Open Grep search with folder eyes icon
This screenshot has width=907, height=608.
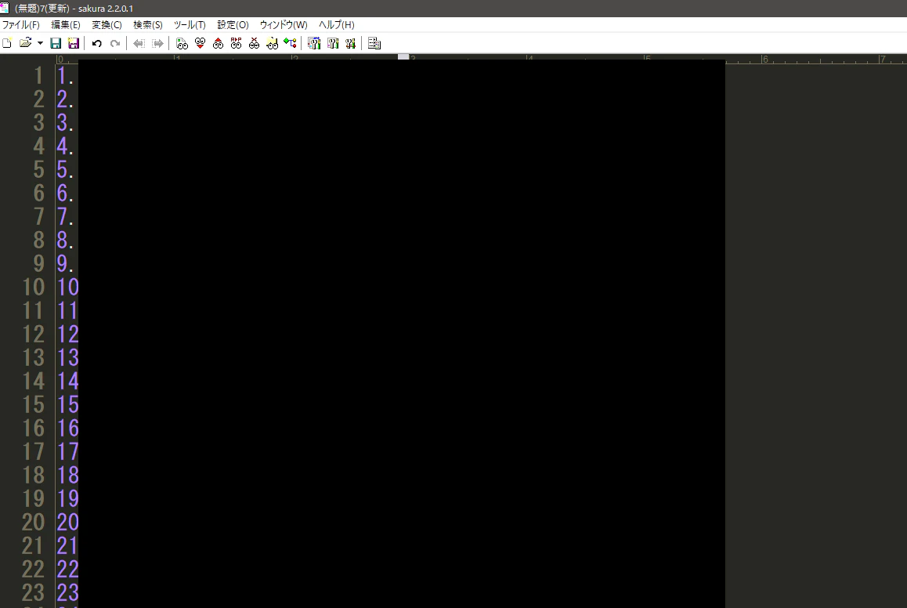click(272, 43)
